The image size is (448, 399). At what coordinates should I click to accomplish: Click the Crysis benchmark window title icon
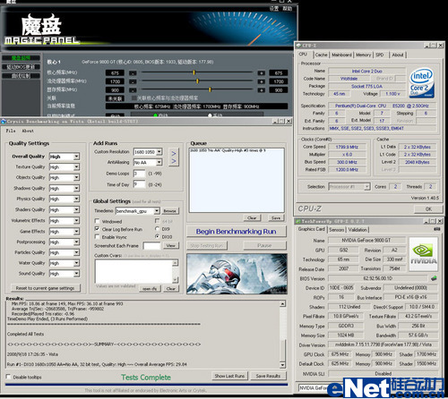[x=4, y=122]
